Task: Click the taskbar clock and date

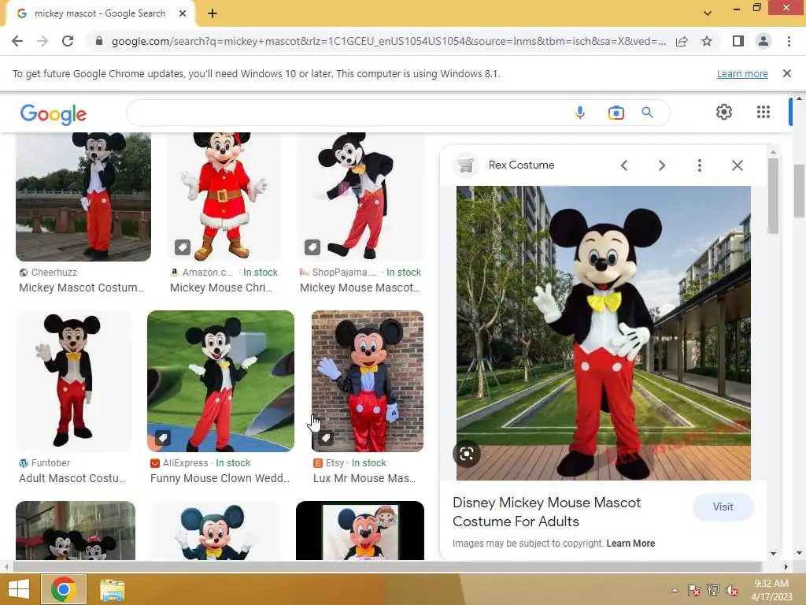Action: (771, 590)
